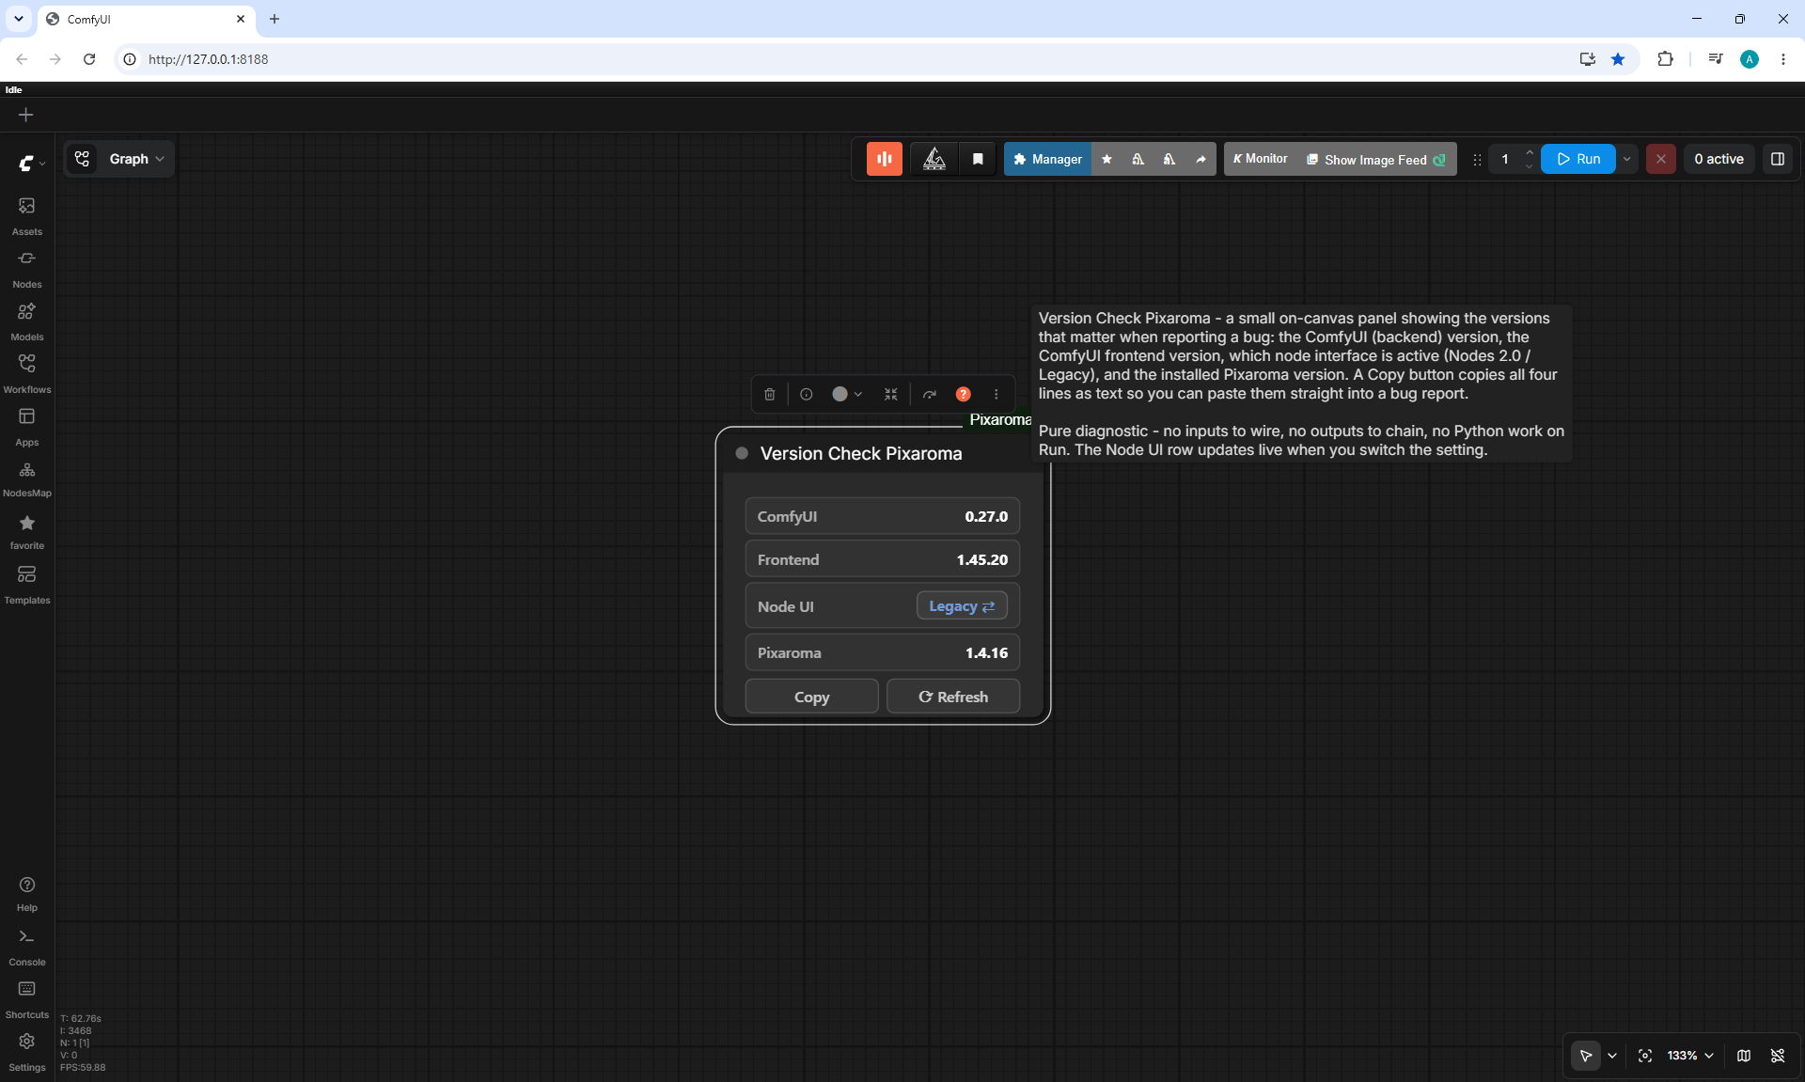Image resolution: width=1805 pixels, height=1082 pixels.
Task: Open more node options three-dot menu
Action: [x=996, y=395]
